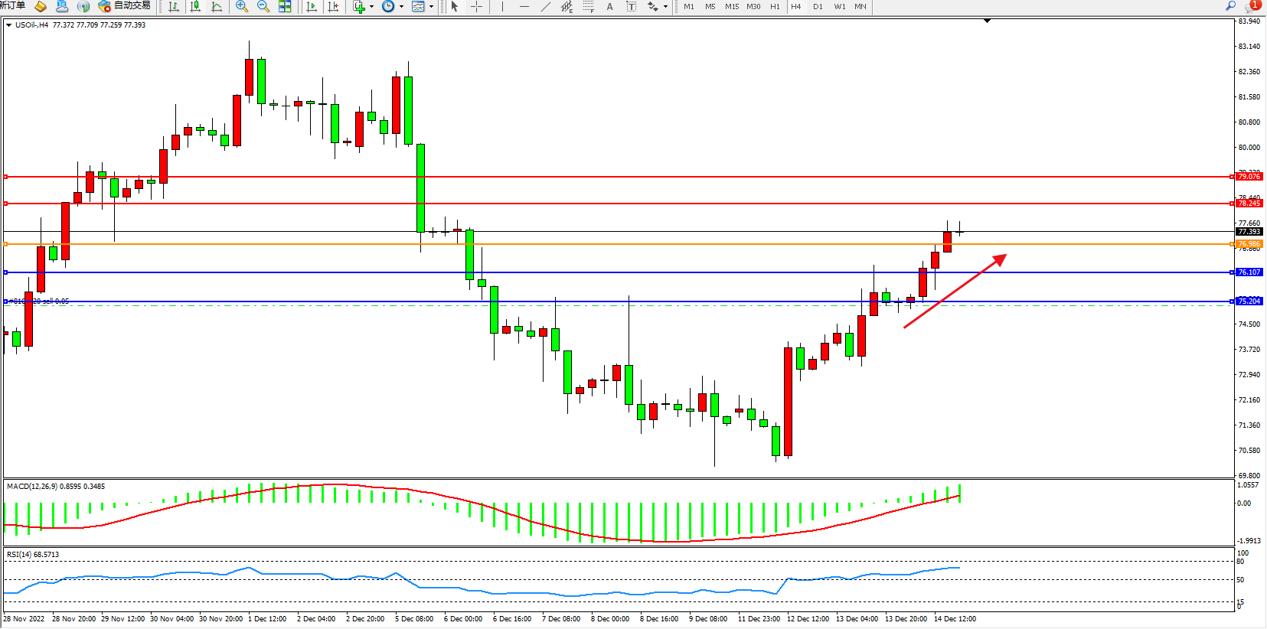This screenshot has width=1267, height=629.
Task: Switch to the H1 timeframe
Action: point(775,7)
